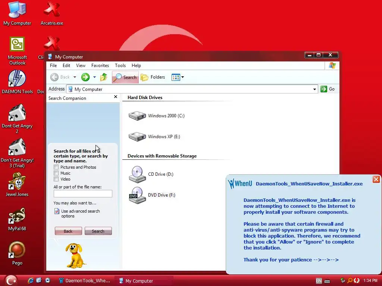Open the Arcatris.exe desktop icon
This screenshot has height=286, width=382.
click(x=51, y=13)
